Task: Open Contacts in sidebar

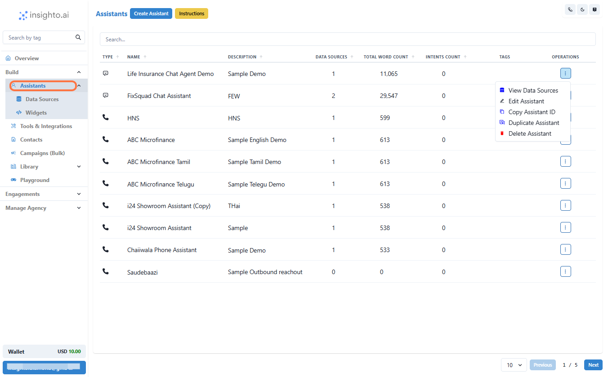Action: coord(31,140)
